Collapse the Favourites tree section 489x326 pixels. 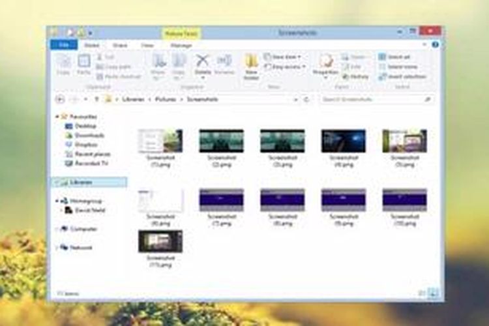point(57,117)
